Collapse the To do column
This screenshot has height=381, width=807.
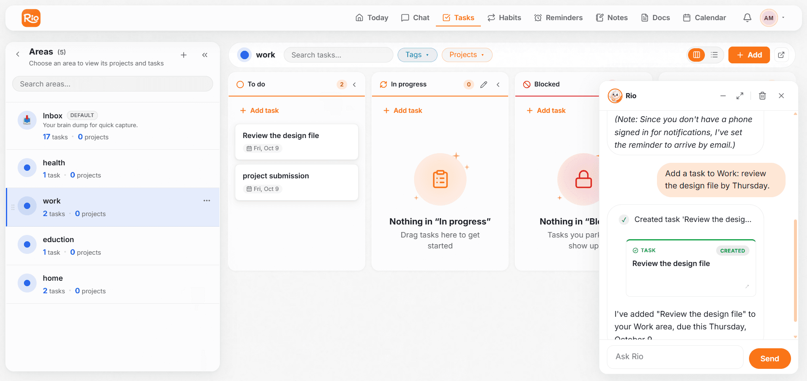click(354, 84)
